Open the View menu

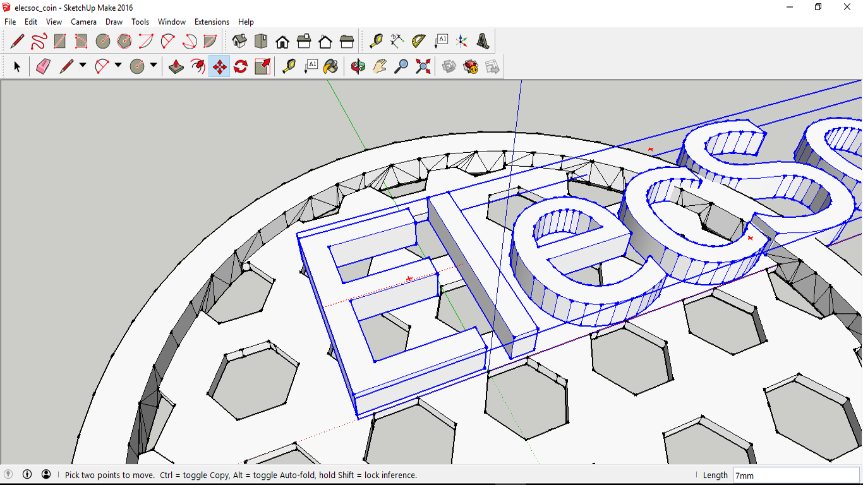[x=54, y=21]
